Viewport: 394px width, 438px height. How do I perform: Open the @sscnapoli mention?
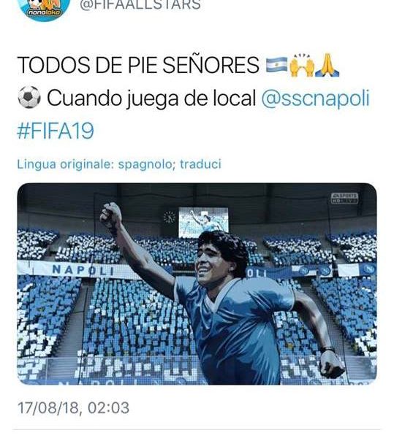[316, 99]
